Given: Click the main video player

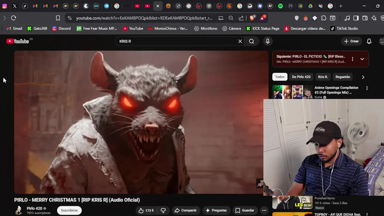Looking at the screenshot, I should tap(141, 122).
